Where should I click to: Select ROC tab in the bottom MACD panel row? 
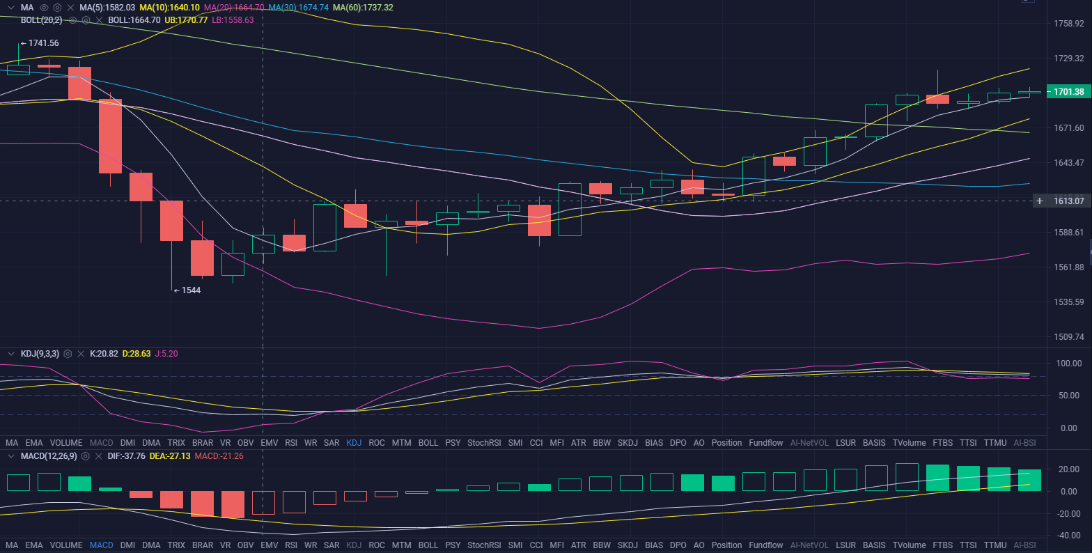tap(377, 545)
